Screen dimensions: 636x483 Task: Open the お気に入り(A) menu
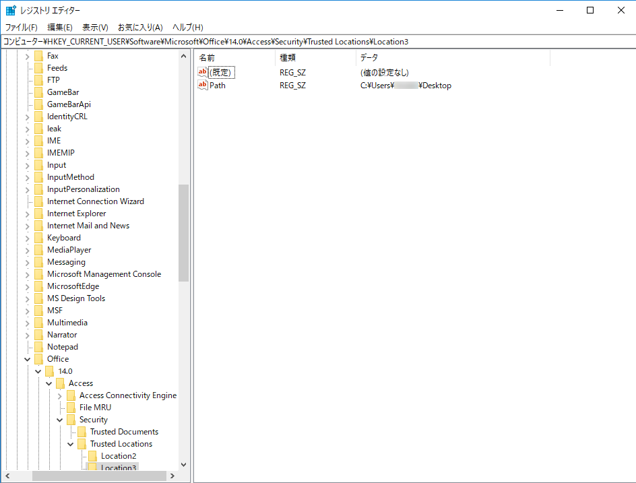tap(140, 27)
